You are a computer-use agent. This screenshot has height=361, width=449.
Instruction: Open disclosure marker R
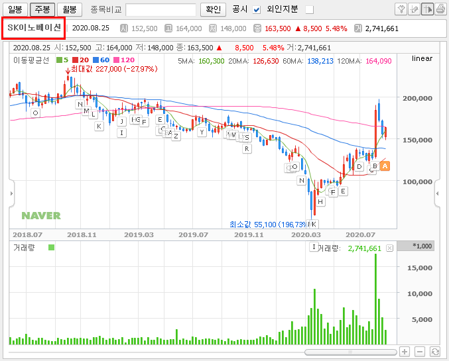tap(247, 149)
